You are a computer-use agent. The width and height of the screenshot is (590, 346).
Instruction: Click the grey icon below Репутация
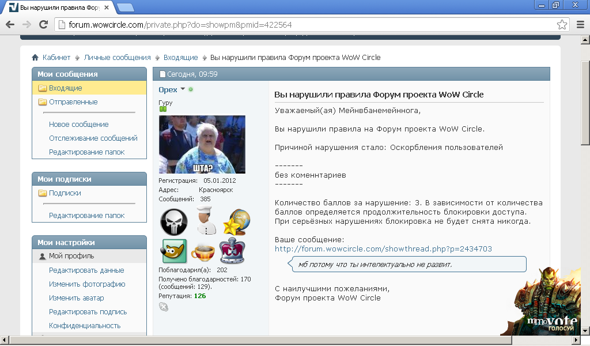click(163, 307)
